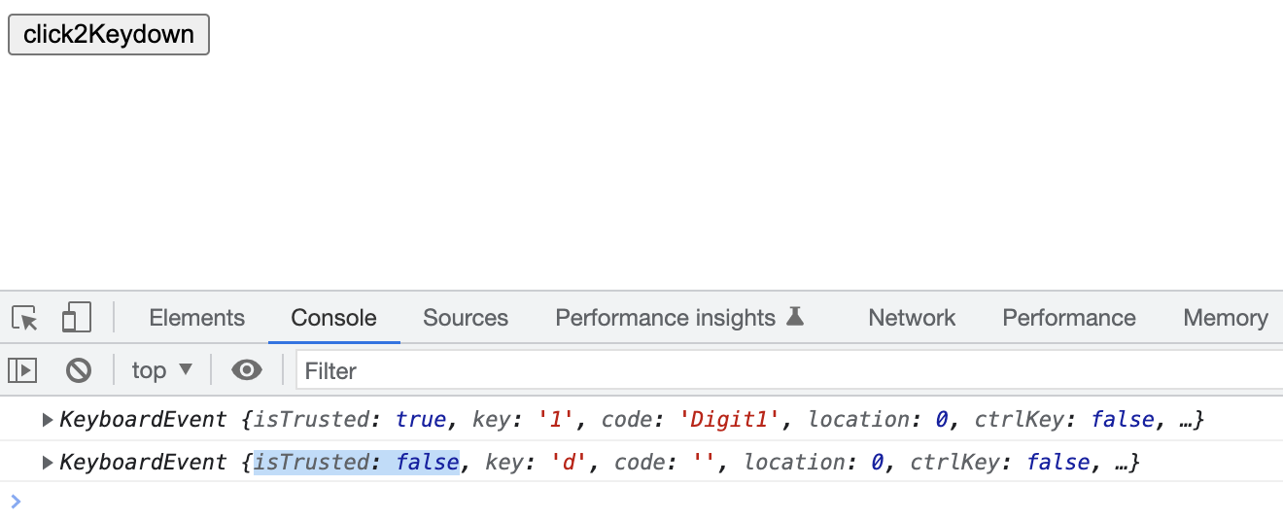Click the 'Digit1' code value in log
The height and width of the screenshot is (521, 1283).
pos(729,420)
